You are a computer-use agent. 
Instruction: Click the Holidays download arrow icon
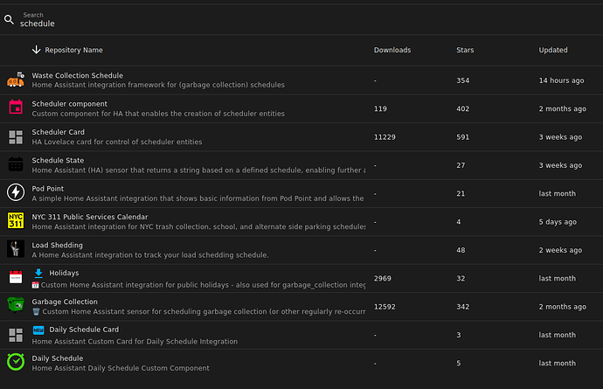[x=38, y=273]
